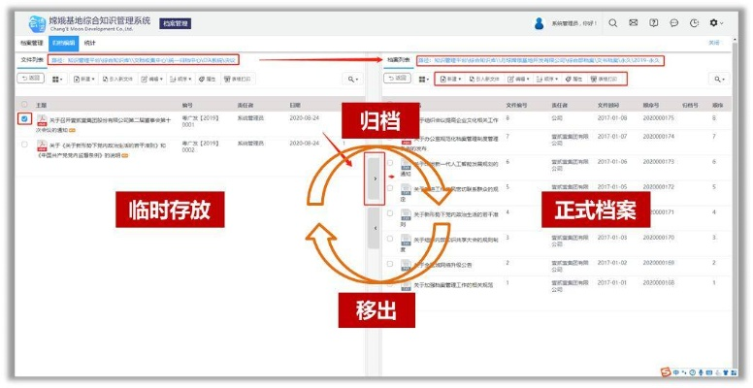
Task: Select the 档案列表 tab in the right panel
Action: [399, 60]
